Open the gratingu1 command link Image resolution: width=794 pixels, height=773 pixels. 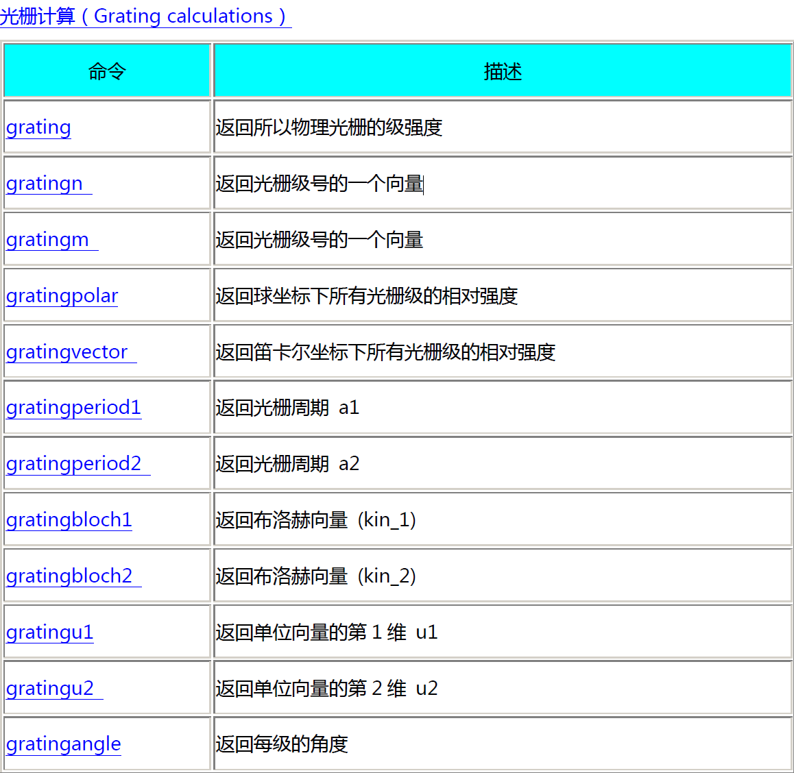coord(49,633)
